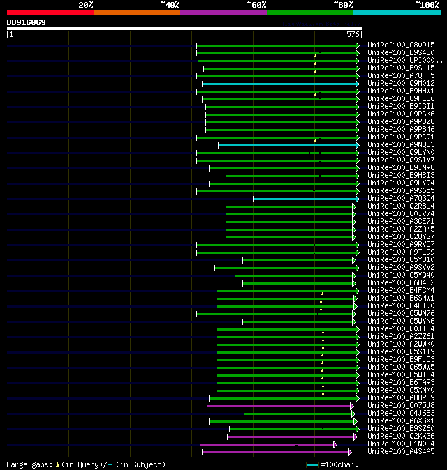
Task: Select UniRef100_A9SVV2 label
Action: click(401, 267)
